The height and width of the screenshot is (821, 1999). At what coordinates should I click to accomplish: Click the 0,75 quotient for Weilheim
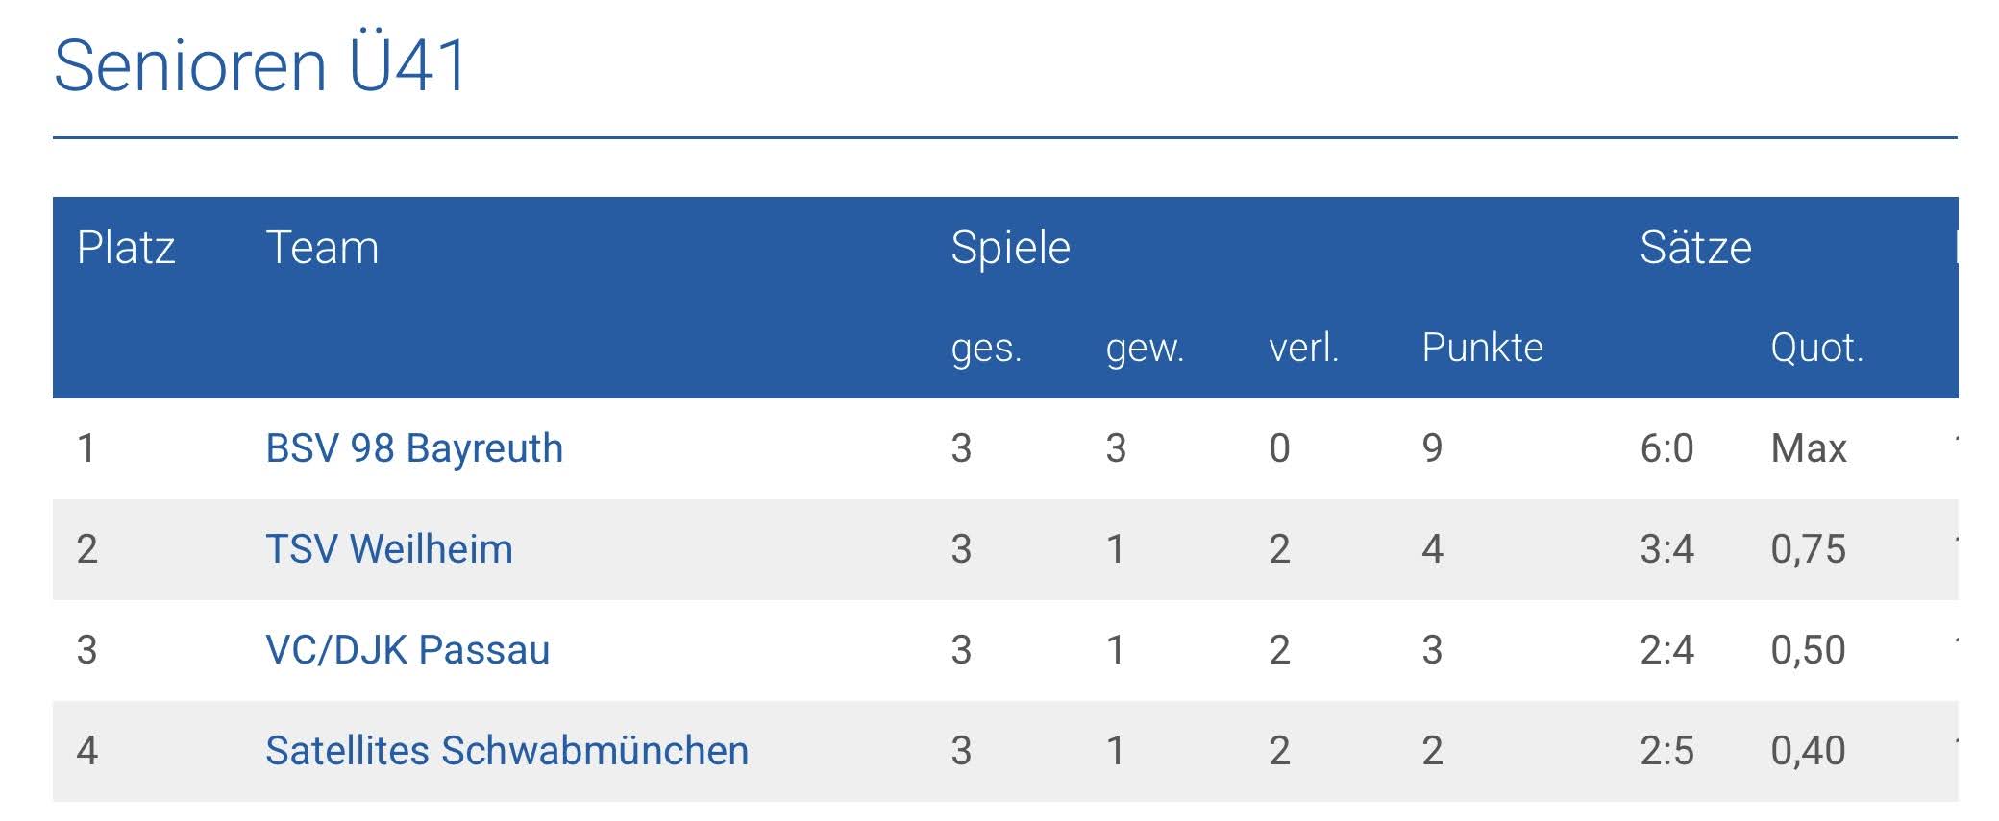pos(1808,549)
